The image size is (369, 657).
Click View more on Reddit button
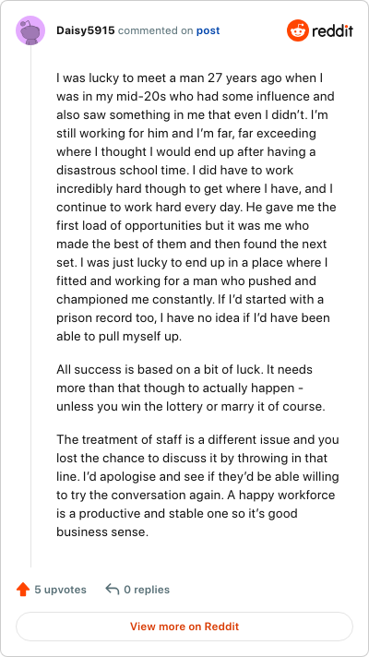pos(184,627)
